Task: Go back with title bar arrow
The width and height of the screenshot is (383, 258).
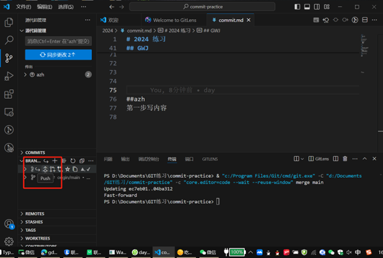Action: tap(112, 7)
